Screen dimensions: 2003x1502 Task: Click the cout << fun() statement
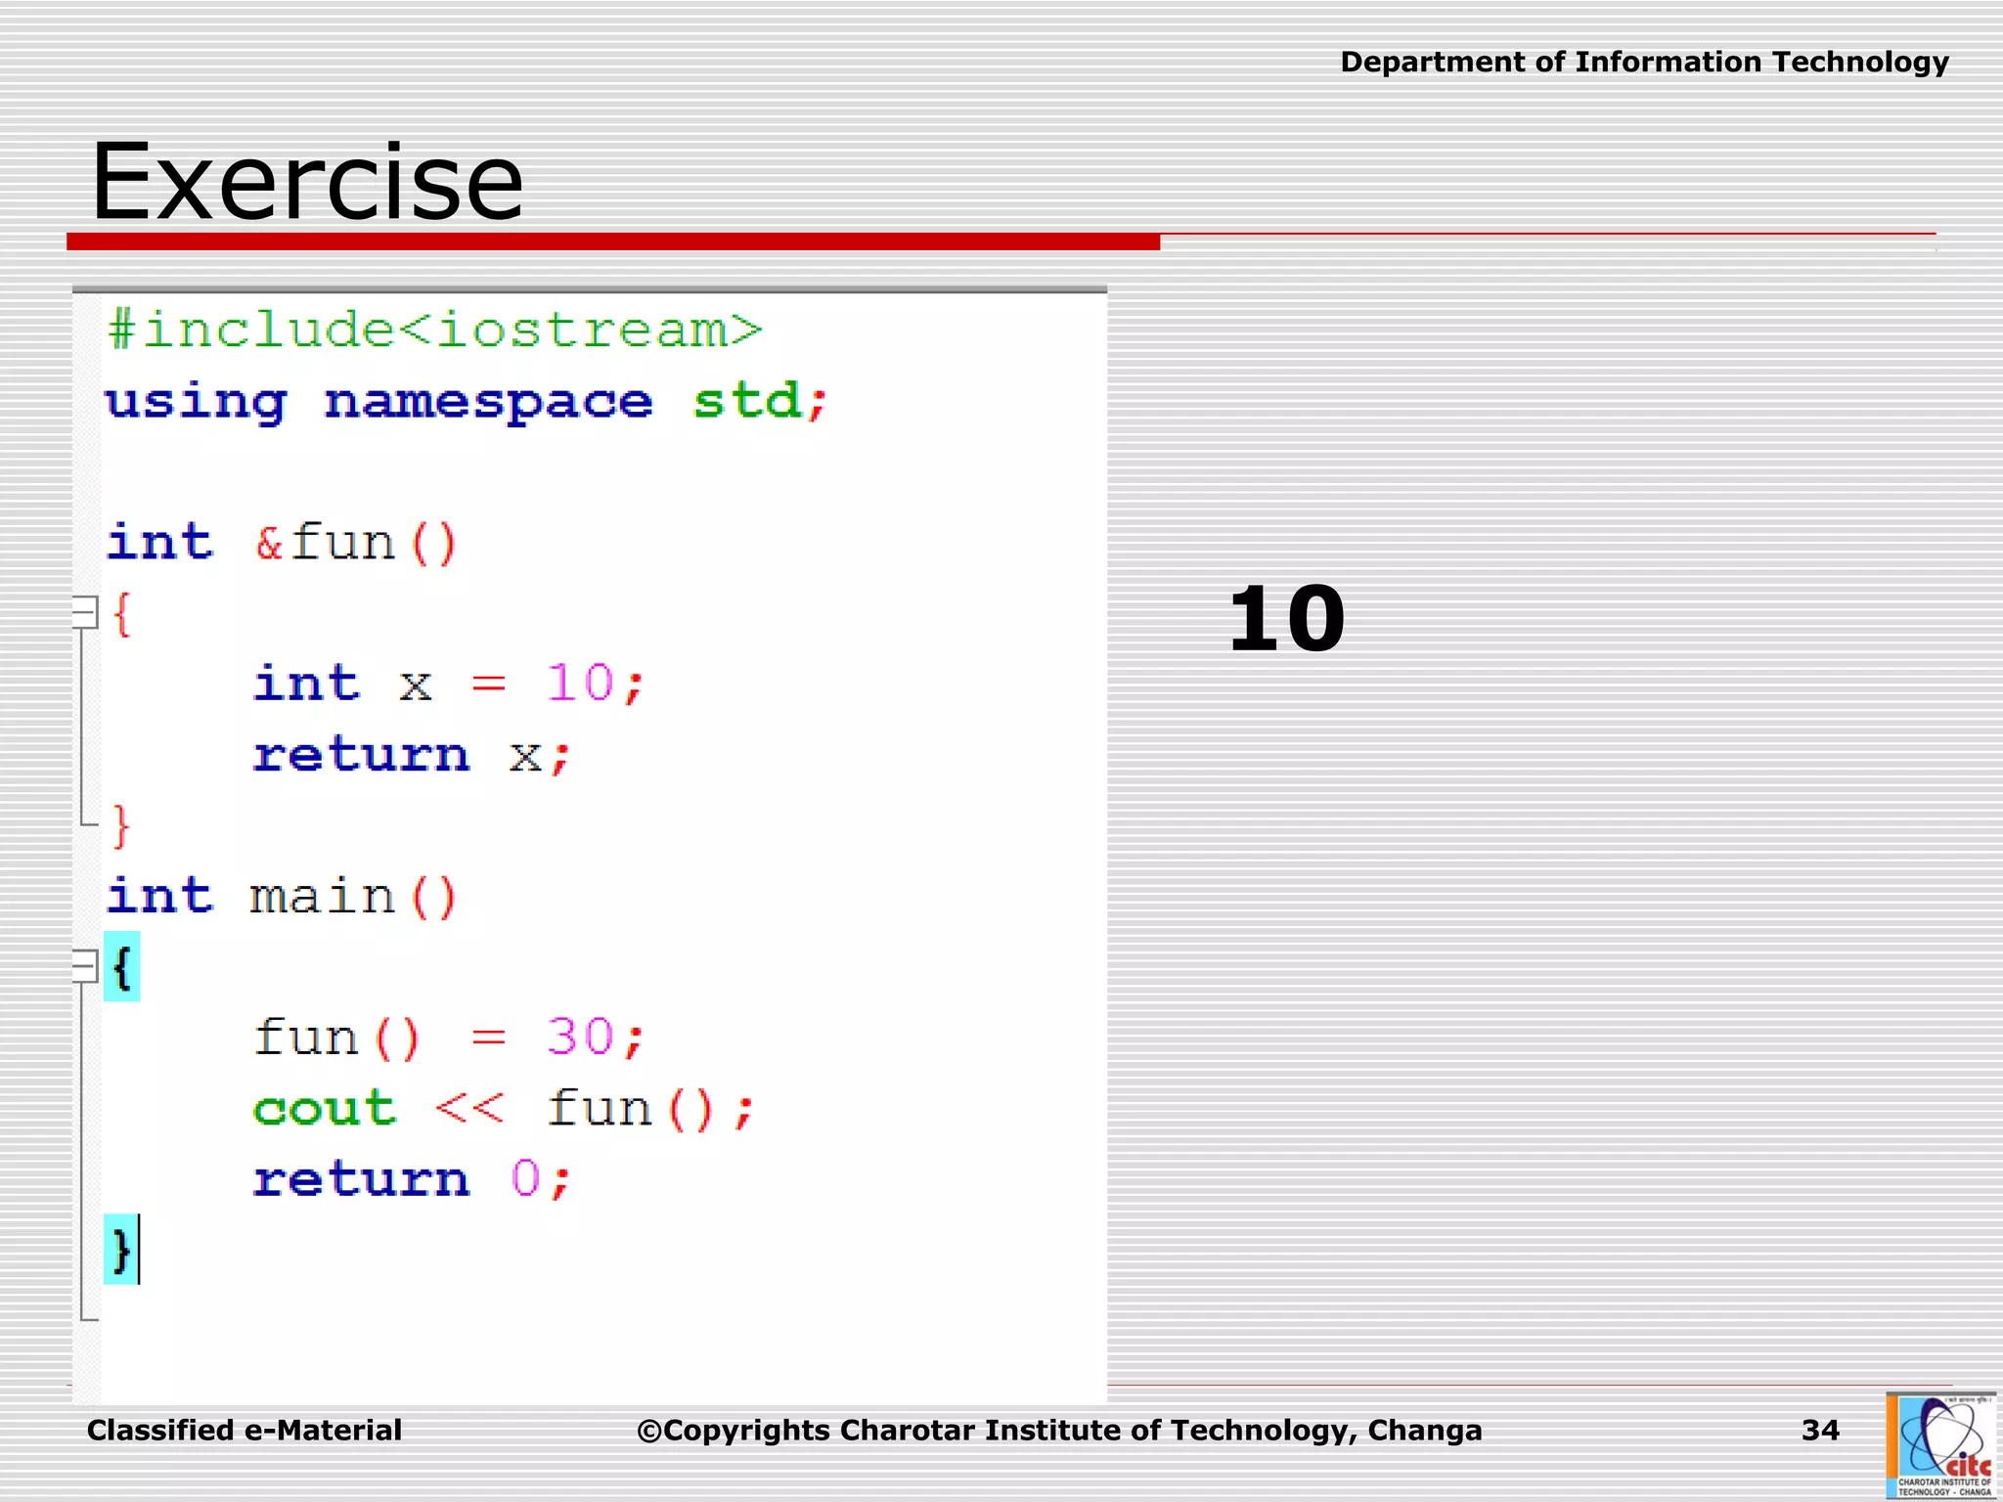point(503,1109)
